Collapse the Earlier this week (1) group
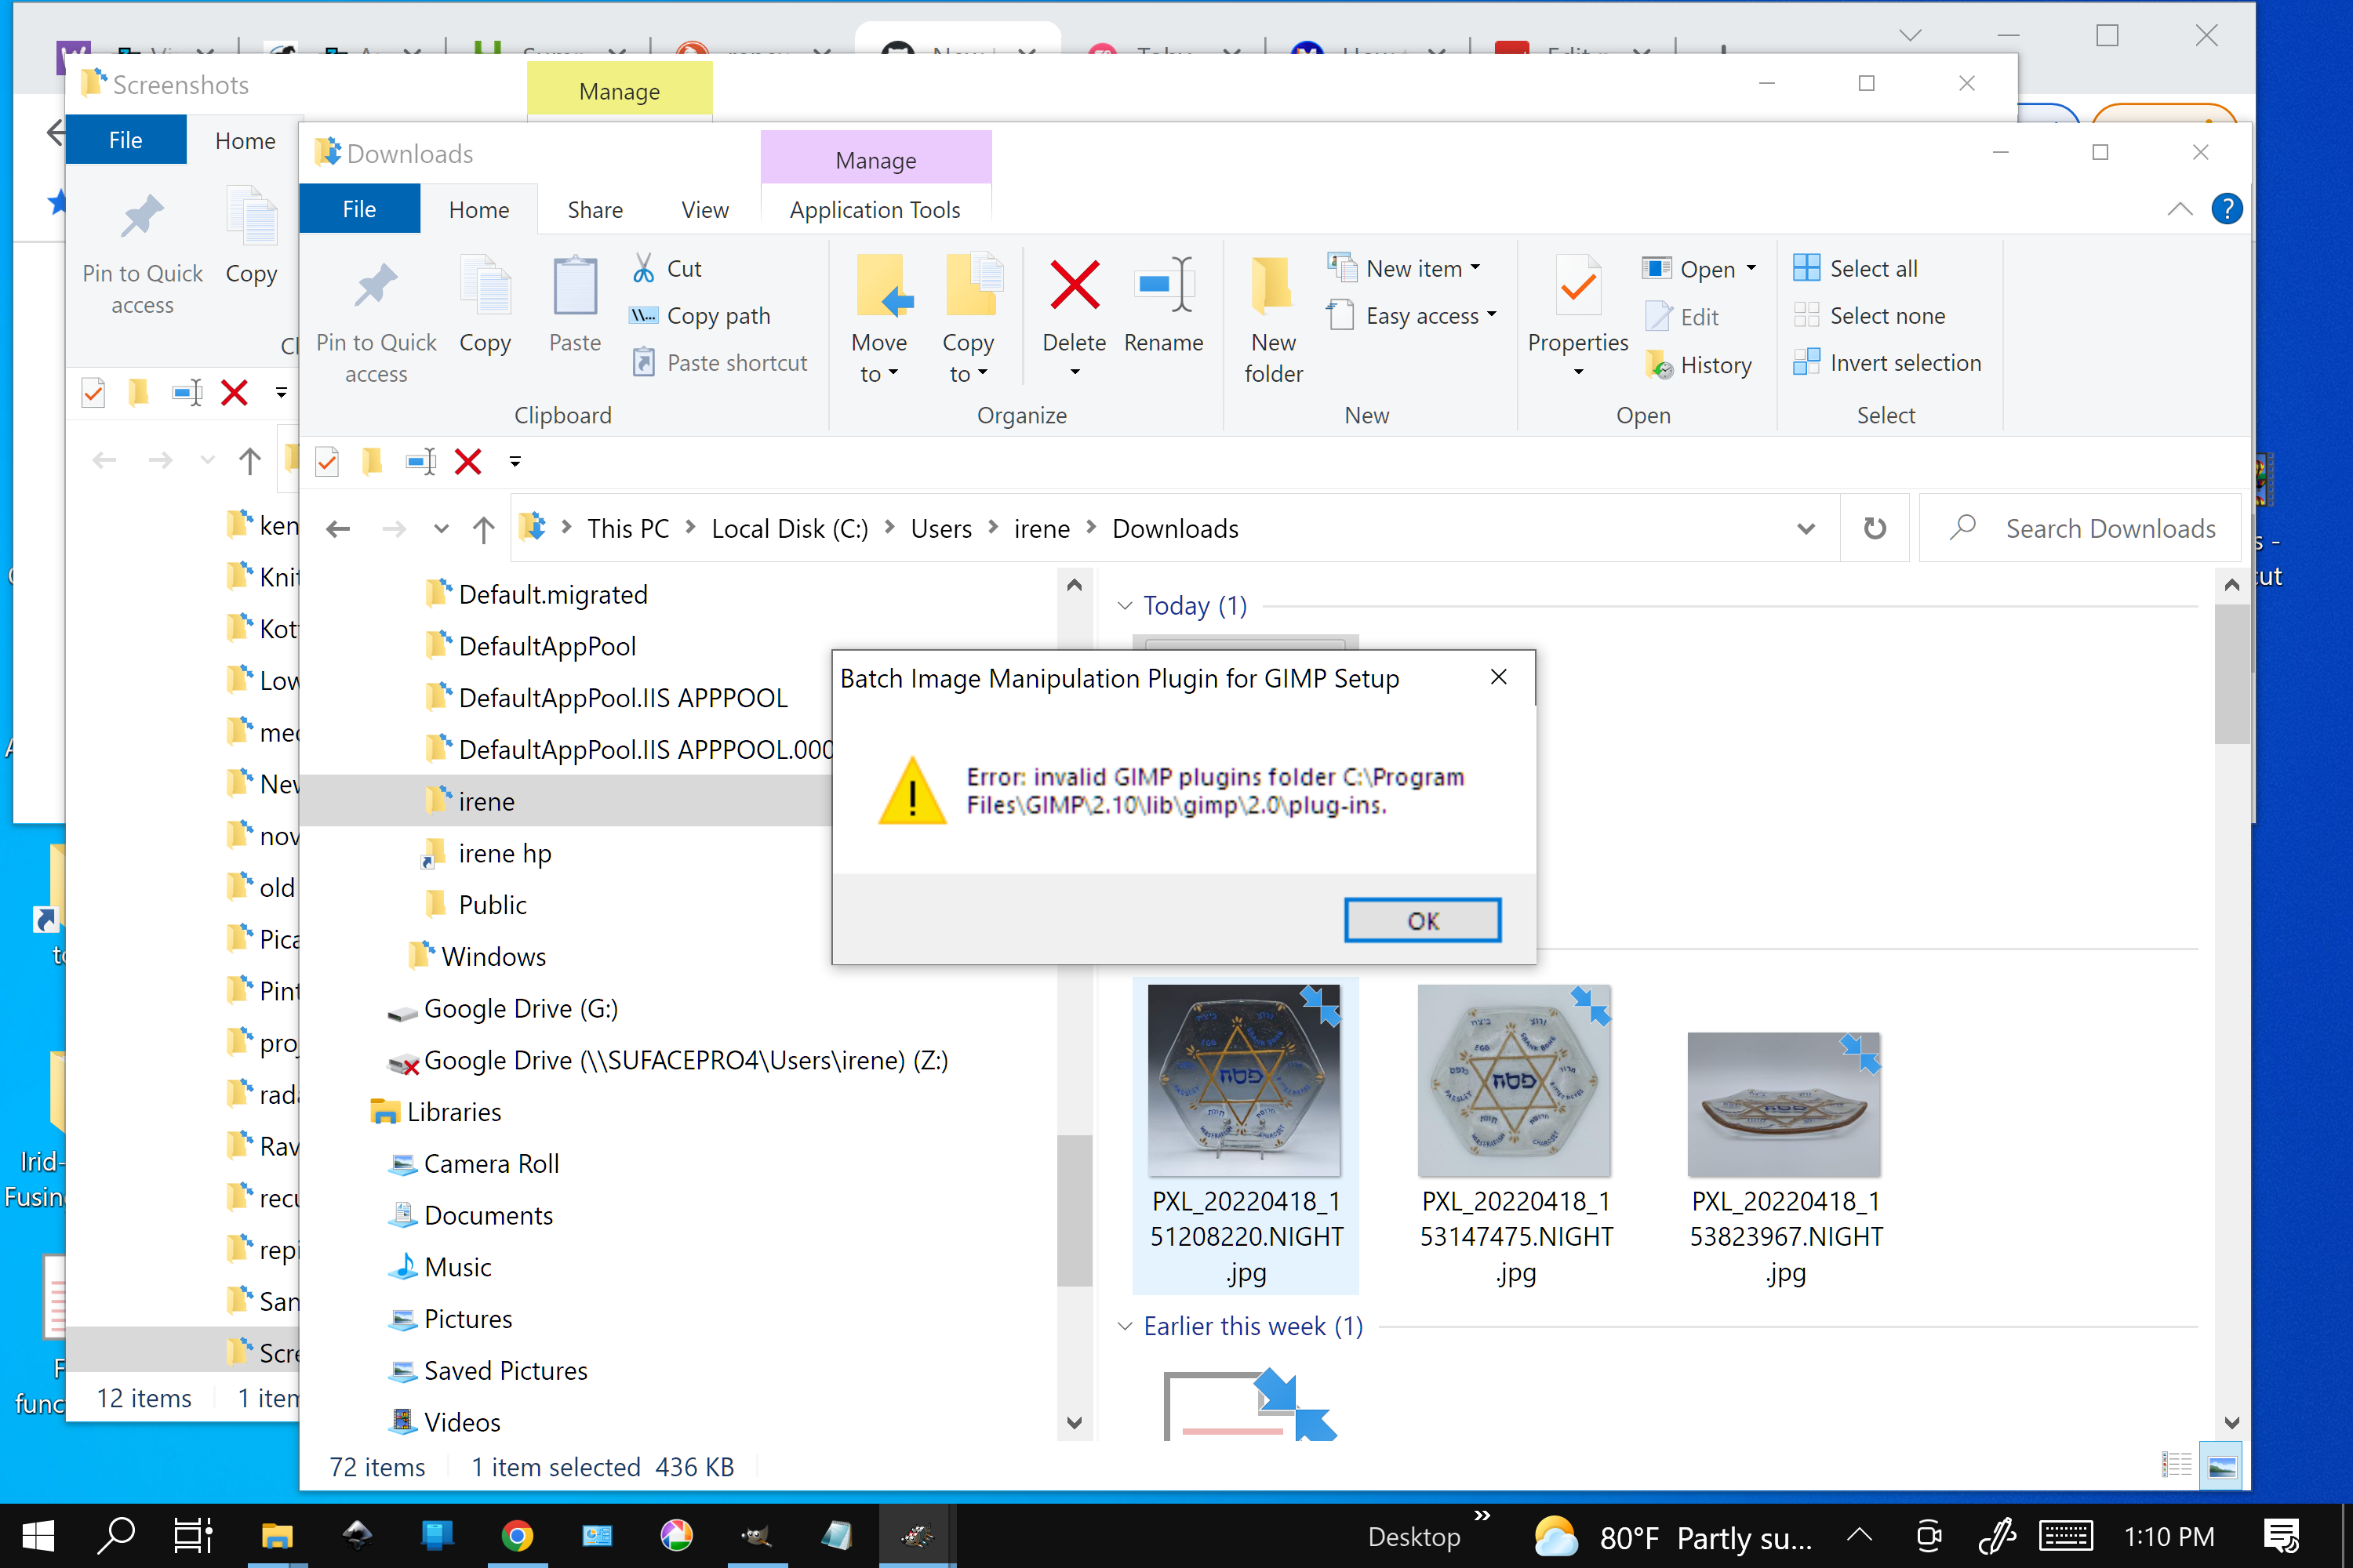This screenshot has width=2353, height=1568. click(x=1125, y=1326)
